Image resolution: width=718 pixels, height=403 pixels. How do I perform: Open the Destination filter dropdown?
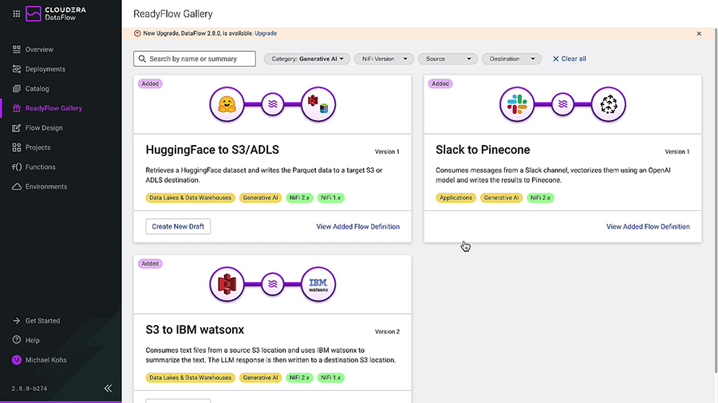pos(511,59)
